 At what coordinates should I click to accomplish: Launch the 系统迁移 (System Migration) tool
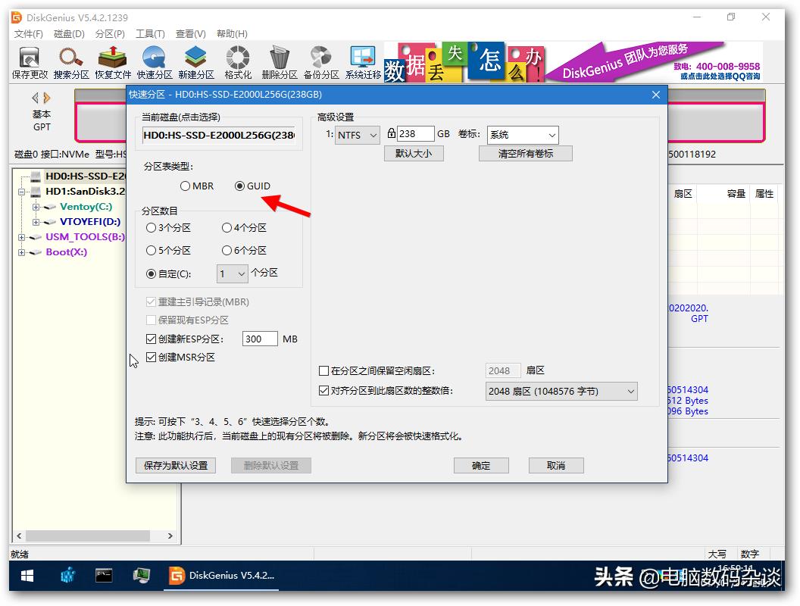click(x=362, y=61)
